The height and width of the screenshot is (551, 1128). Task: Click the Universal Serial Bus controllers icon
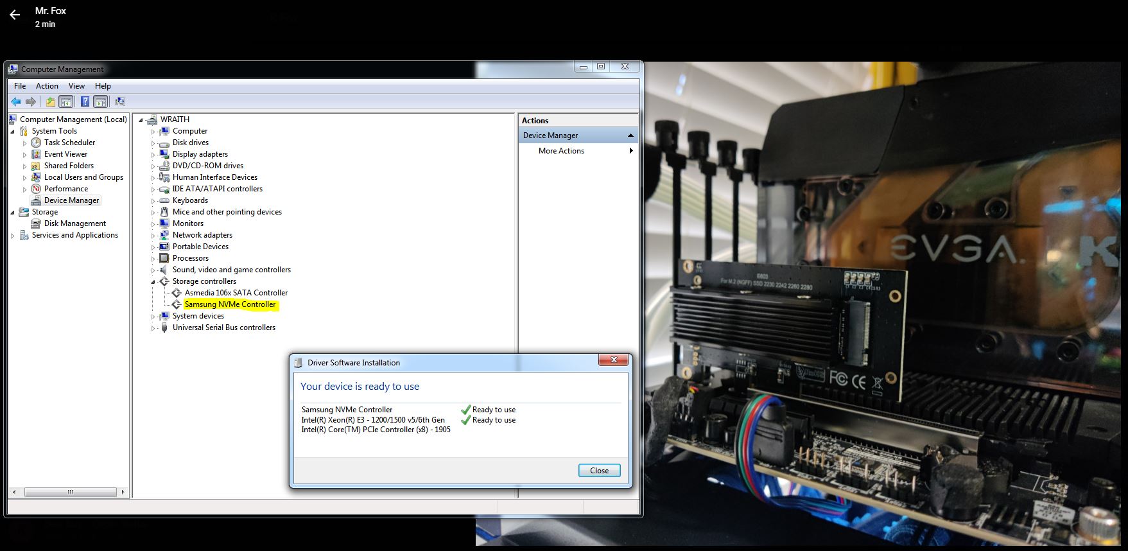164,328
